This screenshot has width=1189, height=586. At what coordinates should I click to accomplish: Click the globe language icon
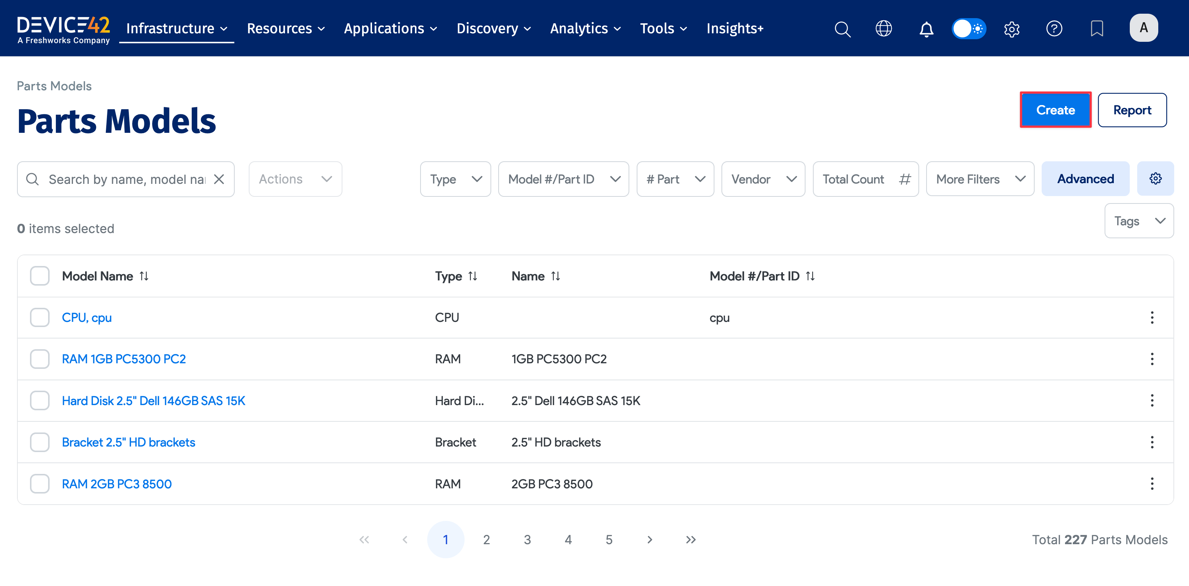pyautogui.click(x=884, y=28)
